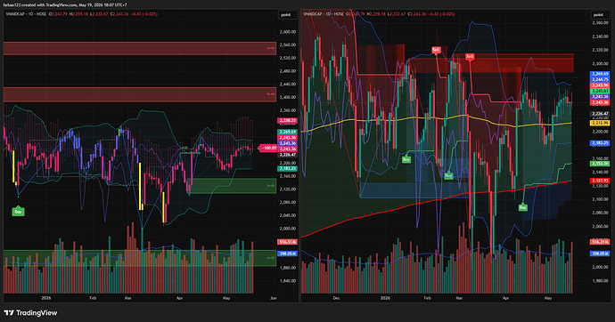Click the blue 398.05M volume label on left chart
The image size is (615, 322).
[287, 254]
